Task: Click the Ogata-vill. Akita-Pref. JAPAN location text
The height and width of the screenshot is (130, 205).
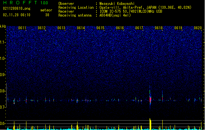Action: pos(145,7)
